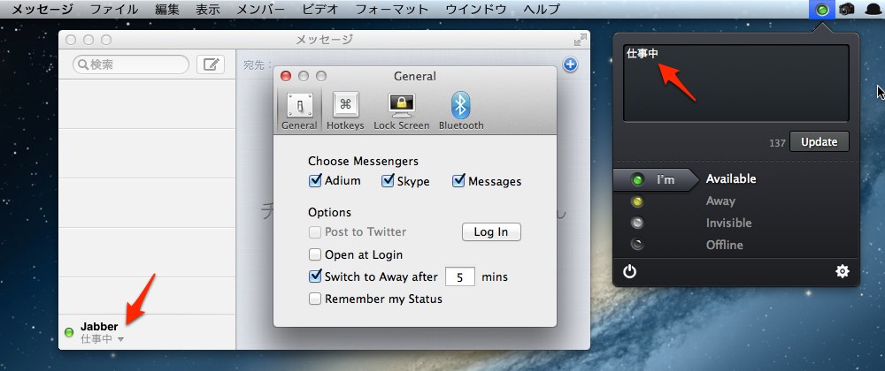Set status to Available
Image resolution: width=885 pixels, height=371 pixels.
point(731,179)
